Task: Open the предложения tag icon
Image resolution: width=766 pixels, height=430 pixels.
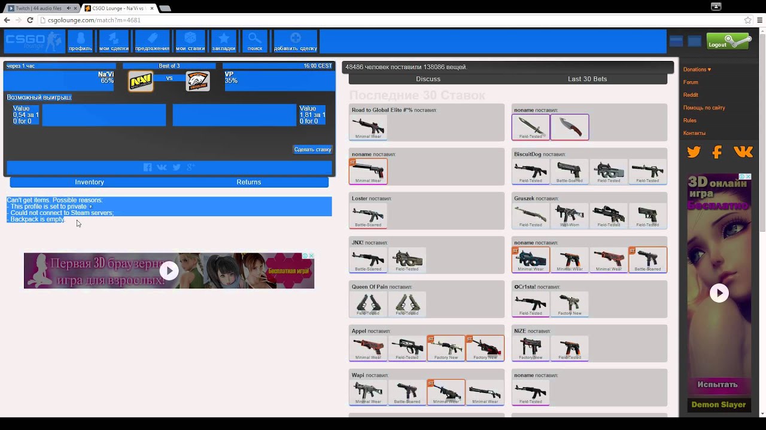Action: (152, 41)
